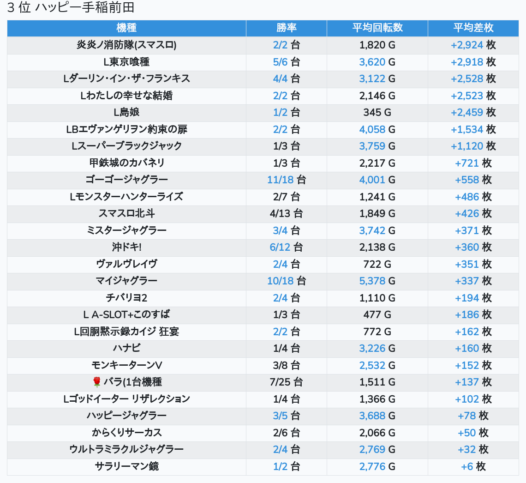Image resolution: width=526 pixels, height=483 pixels.
Task: Click the 5,378 G average spins value
Action: 377,281
